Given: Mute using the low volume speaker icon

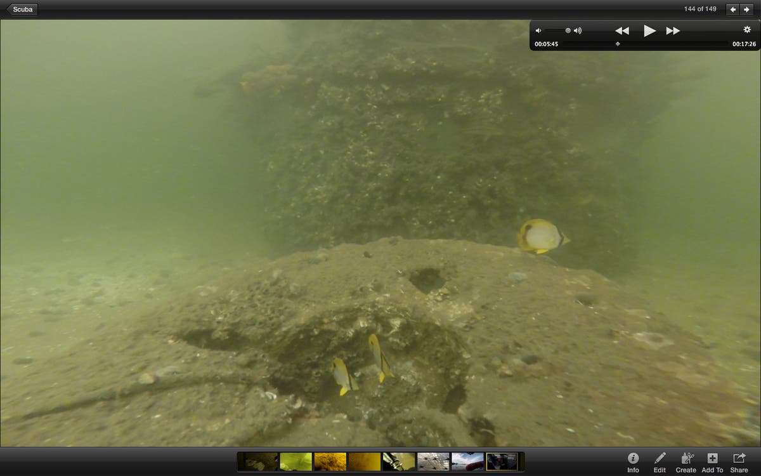Looking at the screenshot, I should click(x=538, y=30).
